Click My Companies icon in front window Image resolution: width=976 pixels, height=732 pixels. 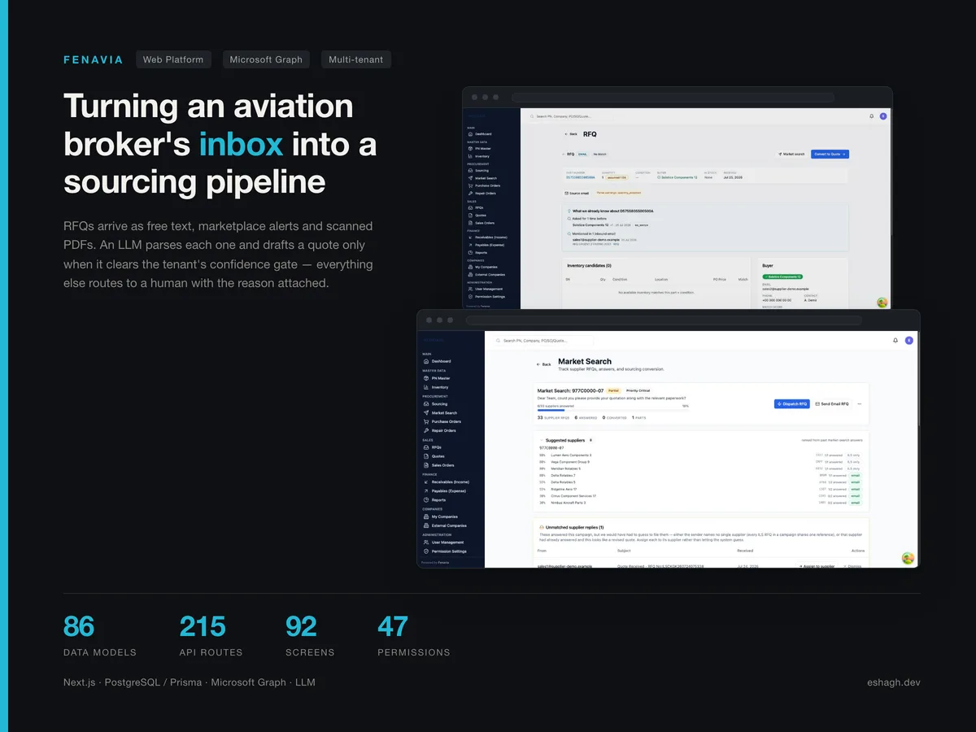coord(427,516)
